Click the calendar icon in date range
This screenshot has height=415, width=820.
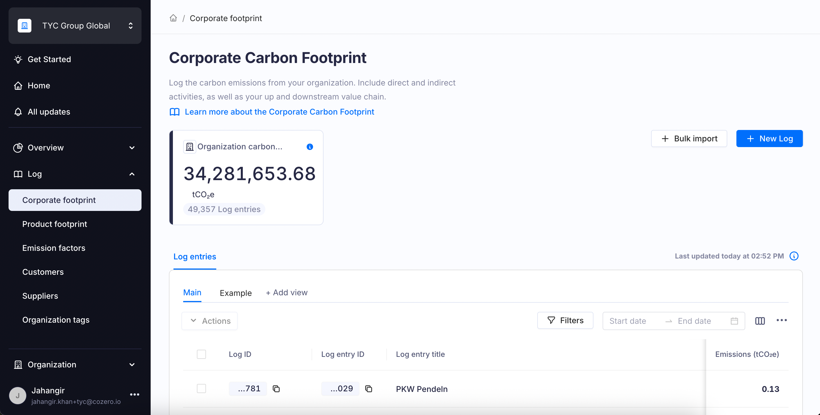(x=734, y=321)
